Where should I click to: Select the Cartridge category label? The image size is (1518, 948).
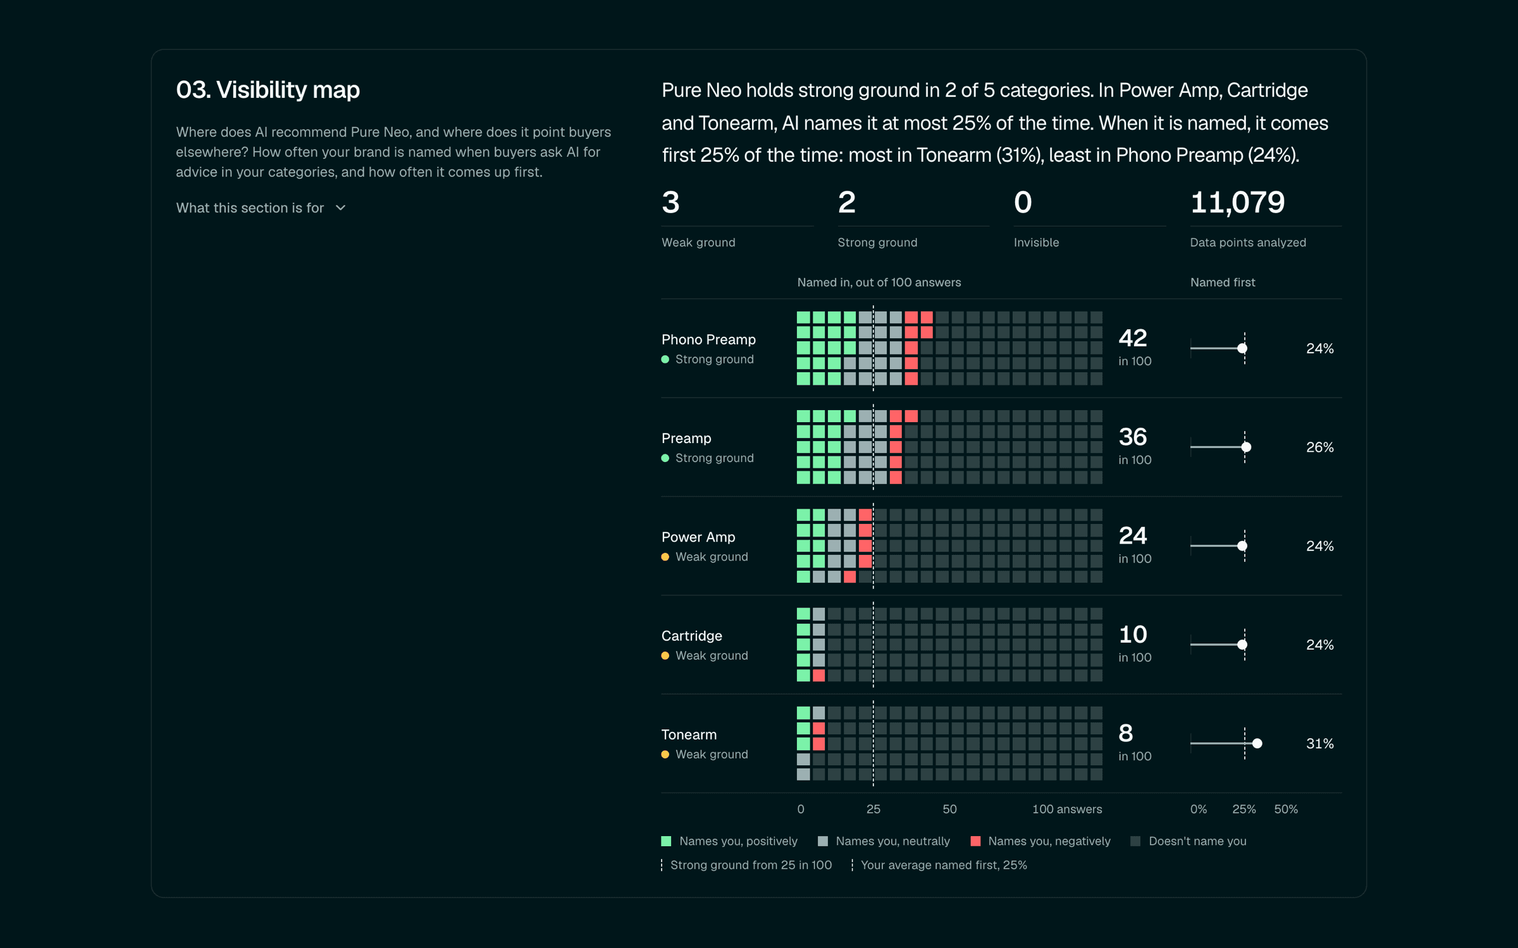691,636
